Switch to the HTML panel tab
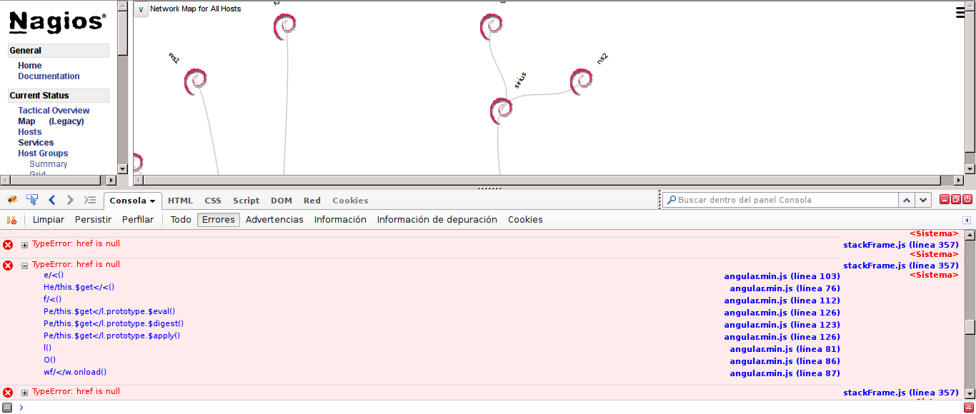Image resolution: width=976 pixels, height=414 pixels. (180, 201)
